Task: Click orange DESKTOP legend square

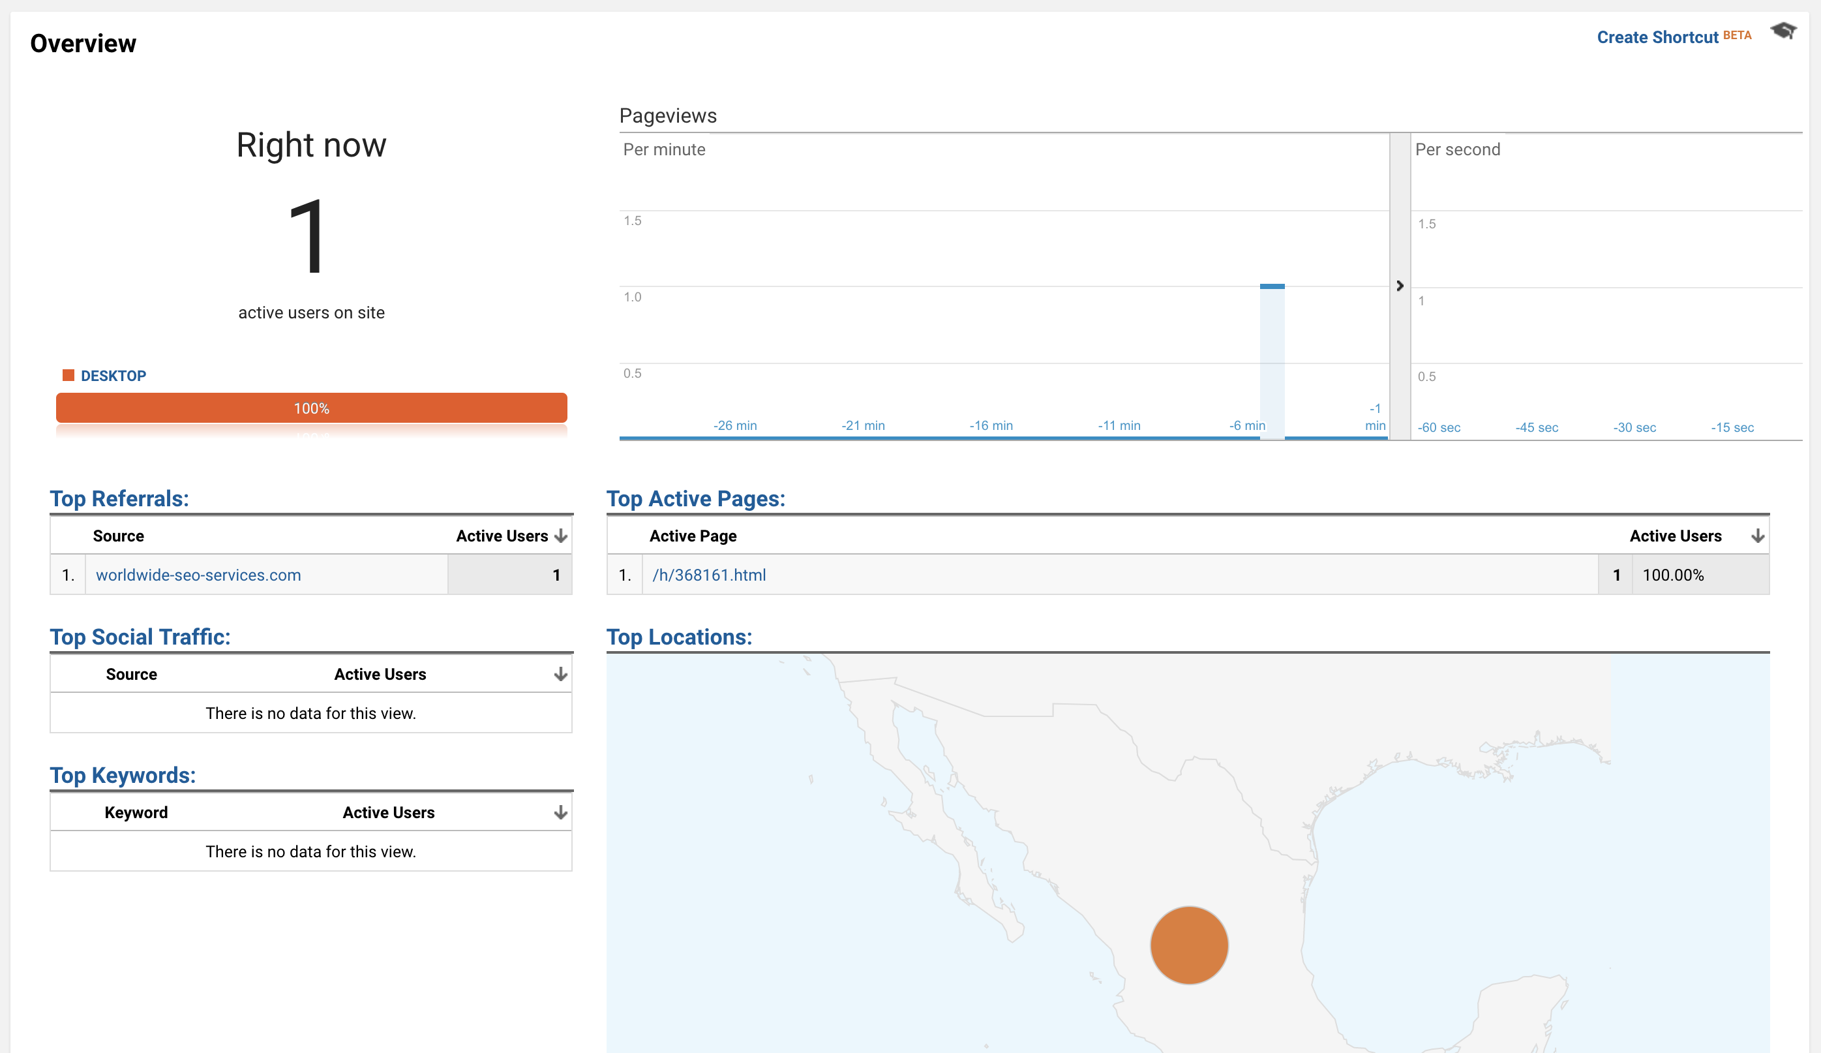Action: [x=68, y=375]
